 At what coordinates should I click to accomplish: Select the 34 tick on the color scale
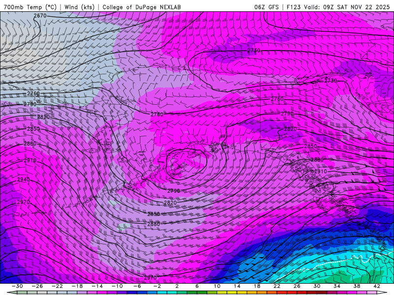tap(337, 286)
